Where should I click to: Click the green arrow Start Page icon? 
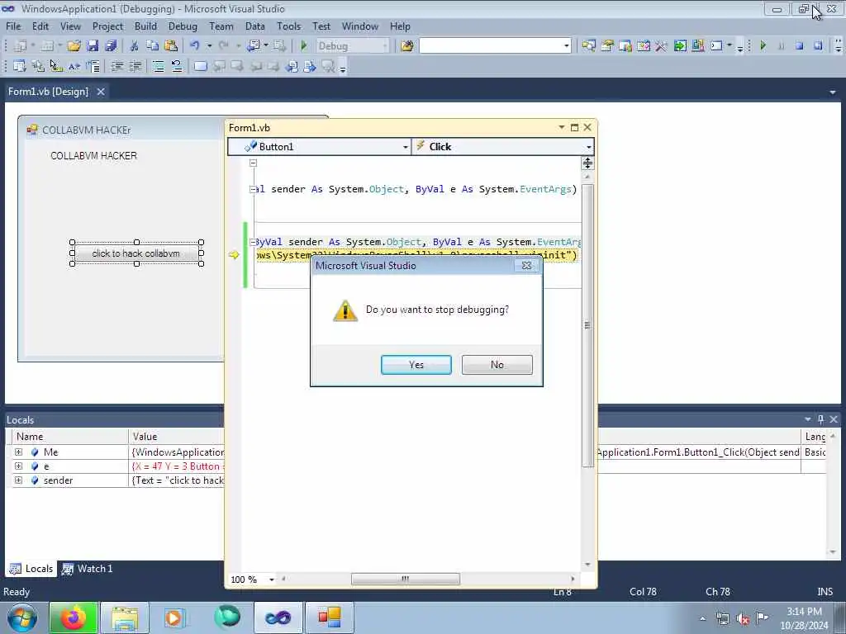(x=680, y=46)
